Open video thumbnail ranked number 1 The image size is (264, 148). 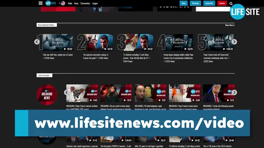[x=58, y=42]
